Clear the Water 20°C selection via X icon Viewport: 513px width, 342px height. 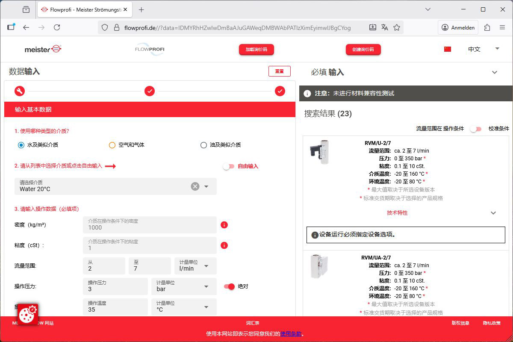[x=195, y=186]
